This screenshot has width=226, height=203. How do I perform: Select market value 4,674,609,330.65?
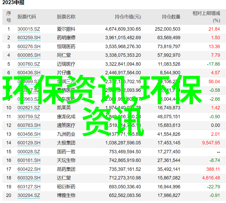tap(123, 29)
